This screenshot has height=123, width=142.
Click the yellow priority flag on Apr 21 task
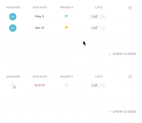66,28
